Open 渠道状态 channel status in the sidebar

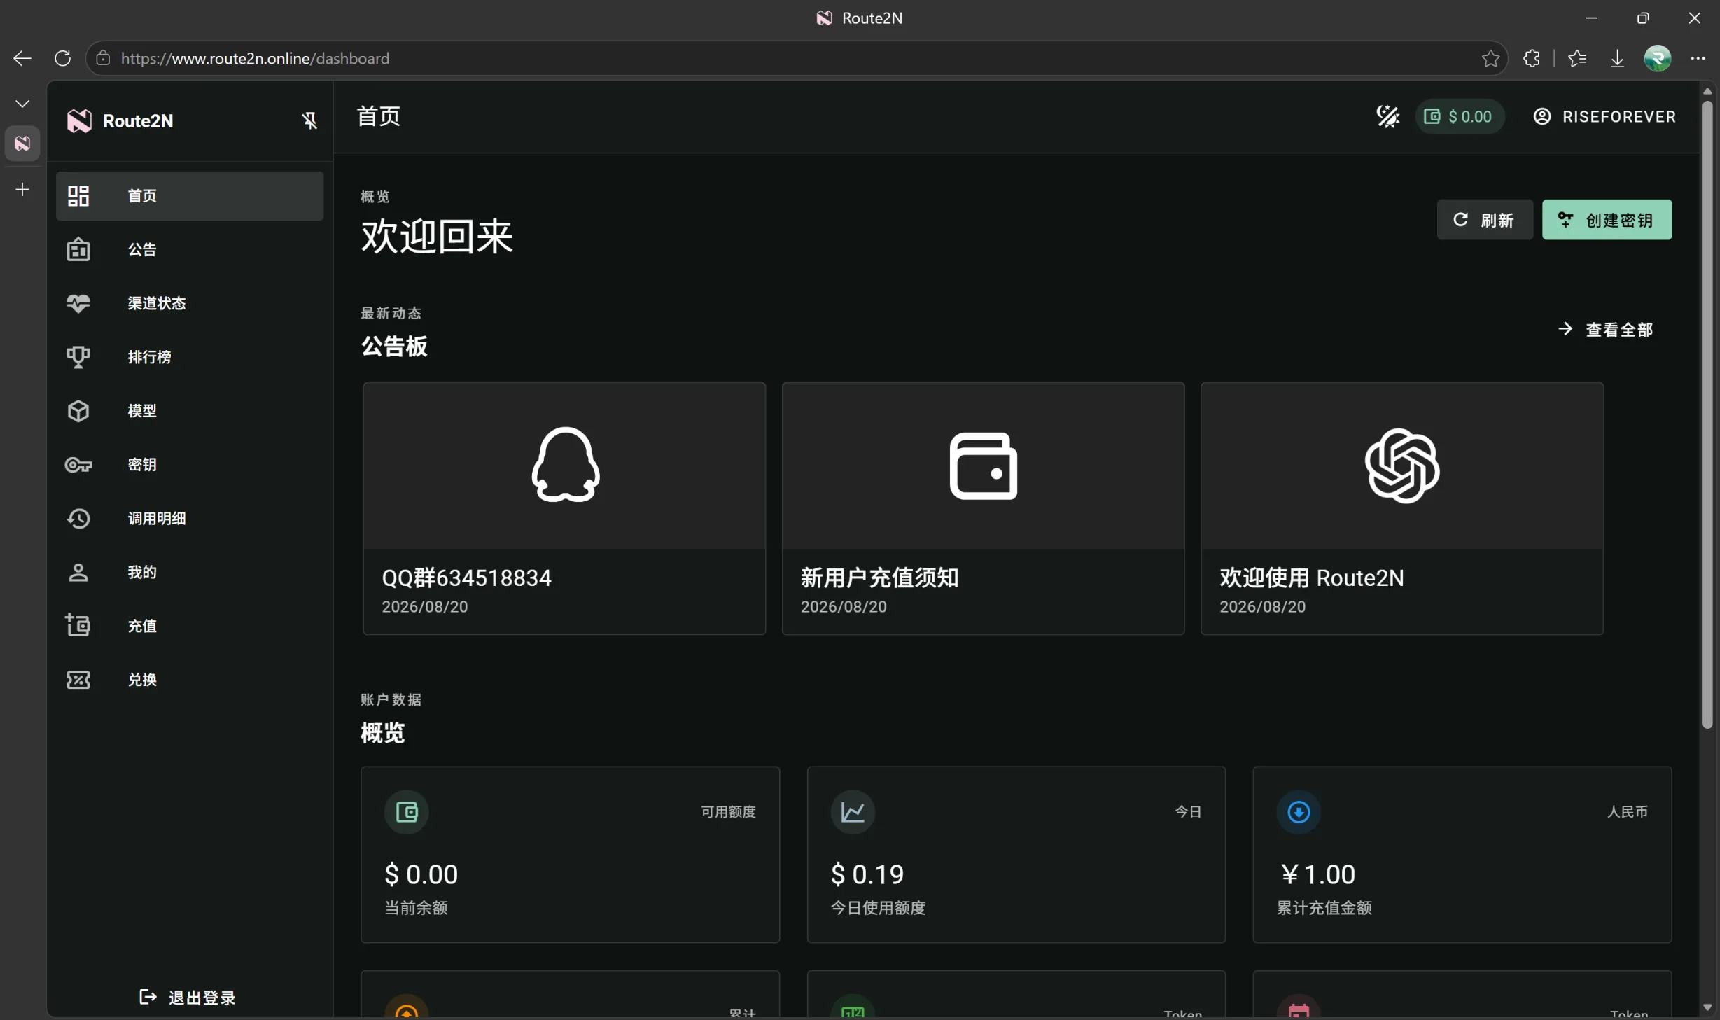[x=190, y=303]
